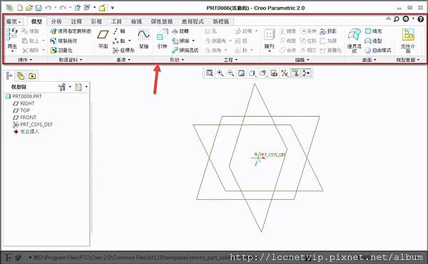Click the Shrinkwrap (收縮包絡) icon
This screenshot has height=264, width=428.
pyautogui.click(x=53, y=51)
